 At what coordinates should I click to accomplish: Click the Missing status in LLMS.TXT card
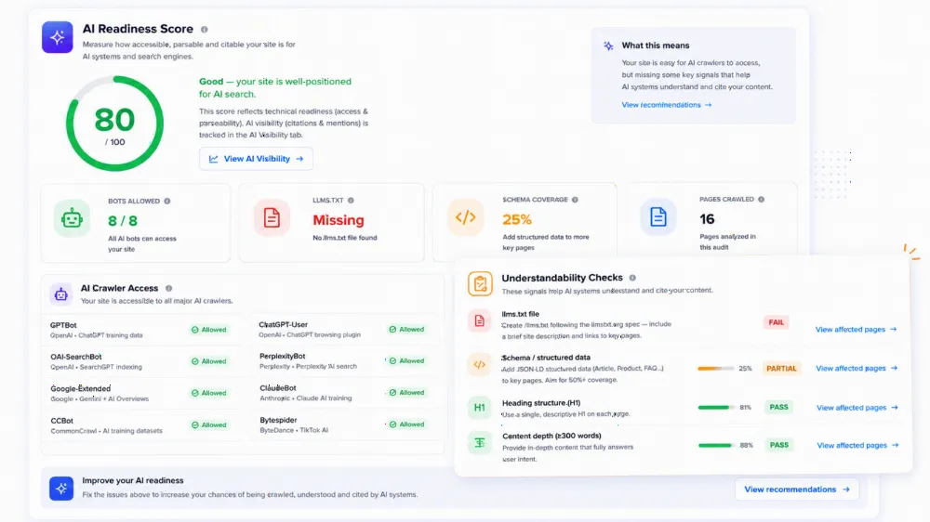[339, 220]
